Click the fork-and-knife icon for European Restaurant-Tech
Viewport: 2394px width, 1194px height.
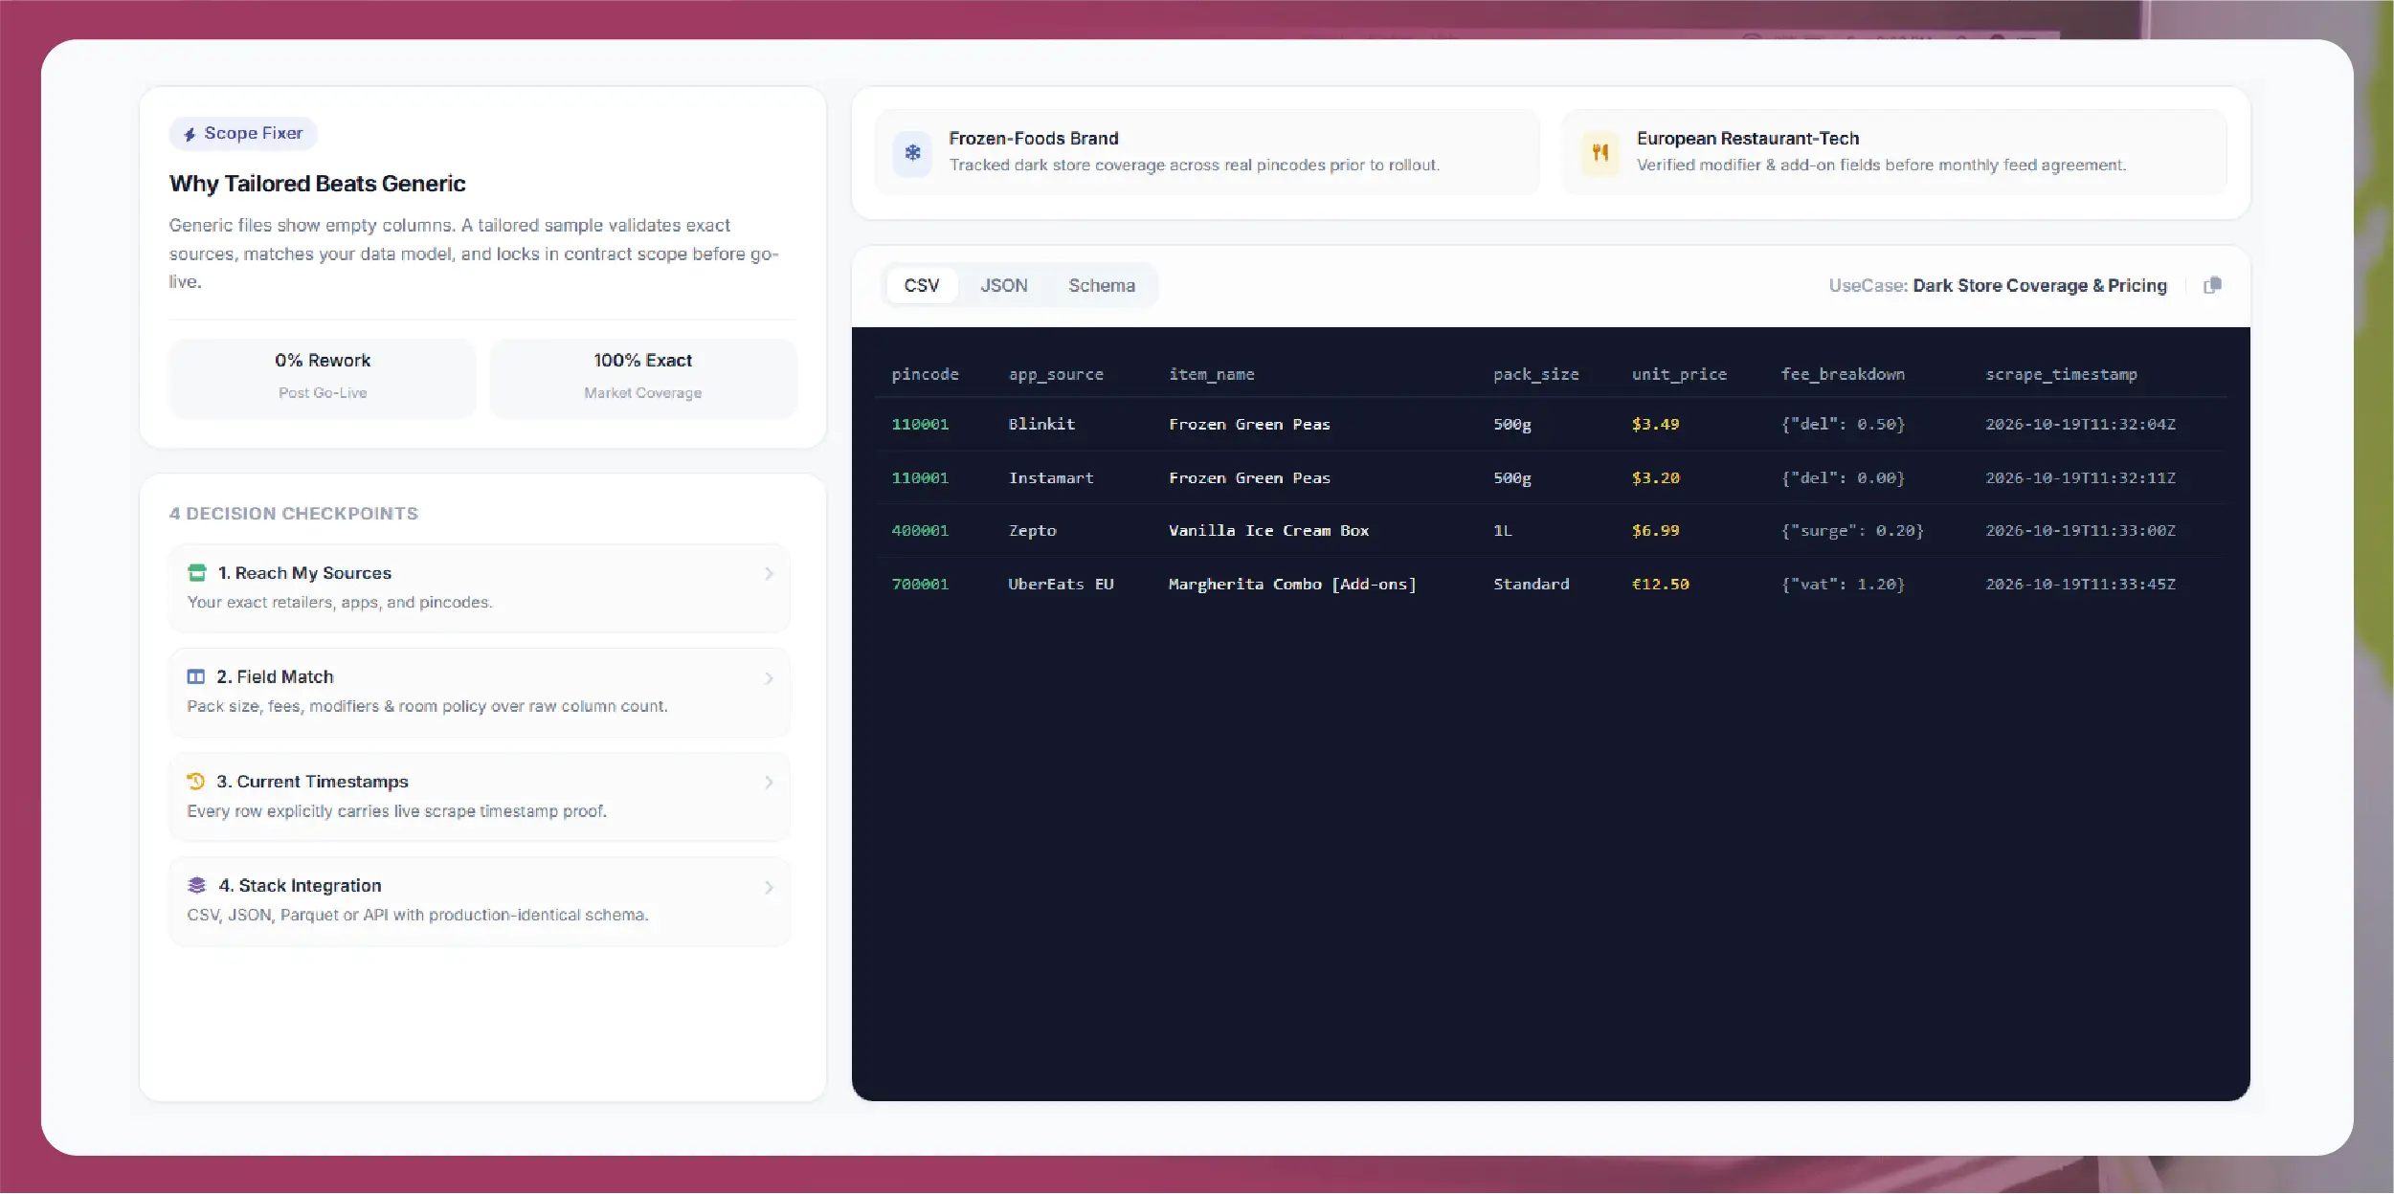click(1600, 152)
